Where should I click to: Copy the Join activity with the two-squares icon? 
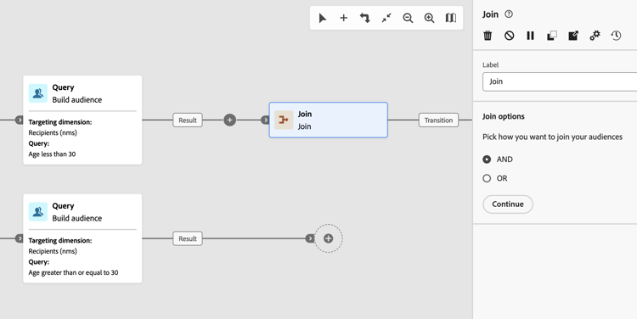coord(552,36)
